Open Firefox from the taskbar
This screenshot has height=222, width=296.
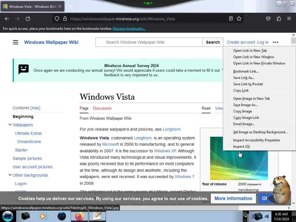pos(79,216)
